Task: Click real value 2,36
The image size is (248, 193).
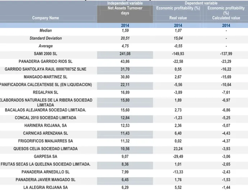Action: click(178, 126)
